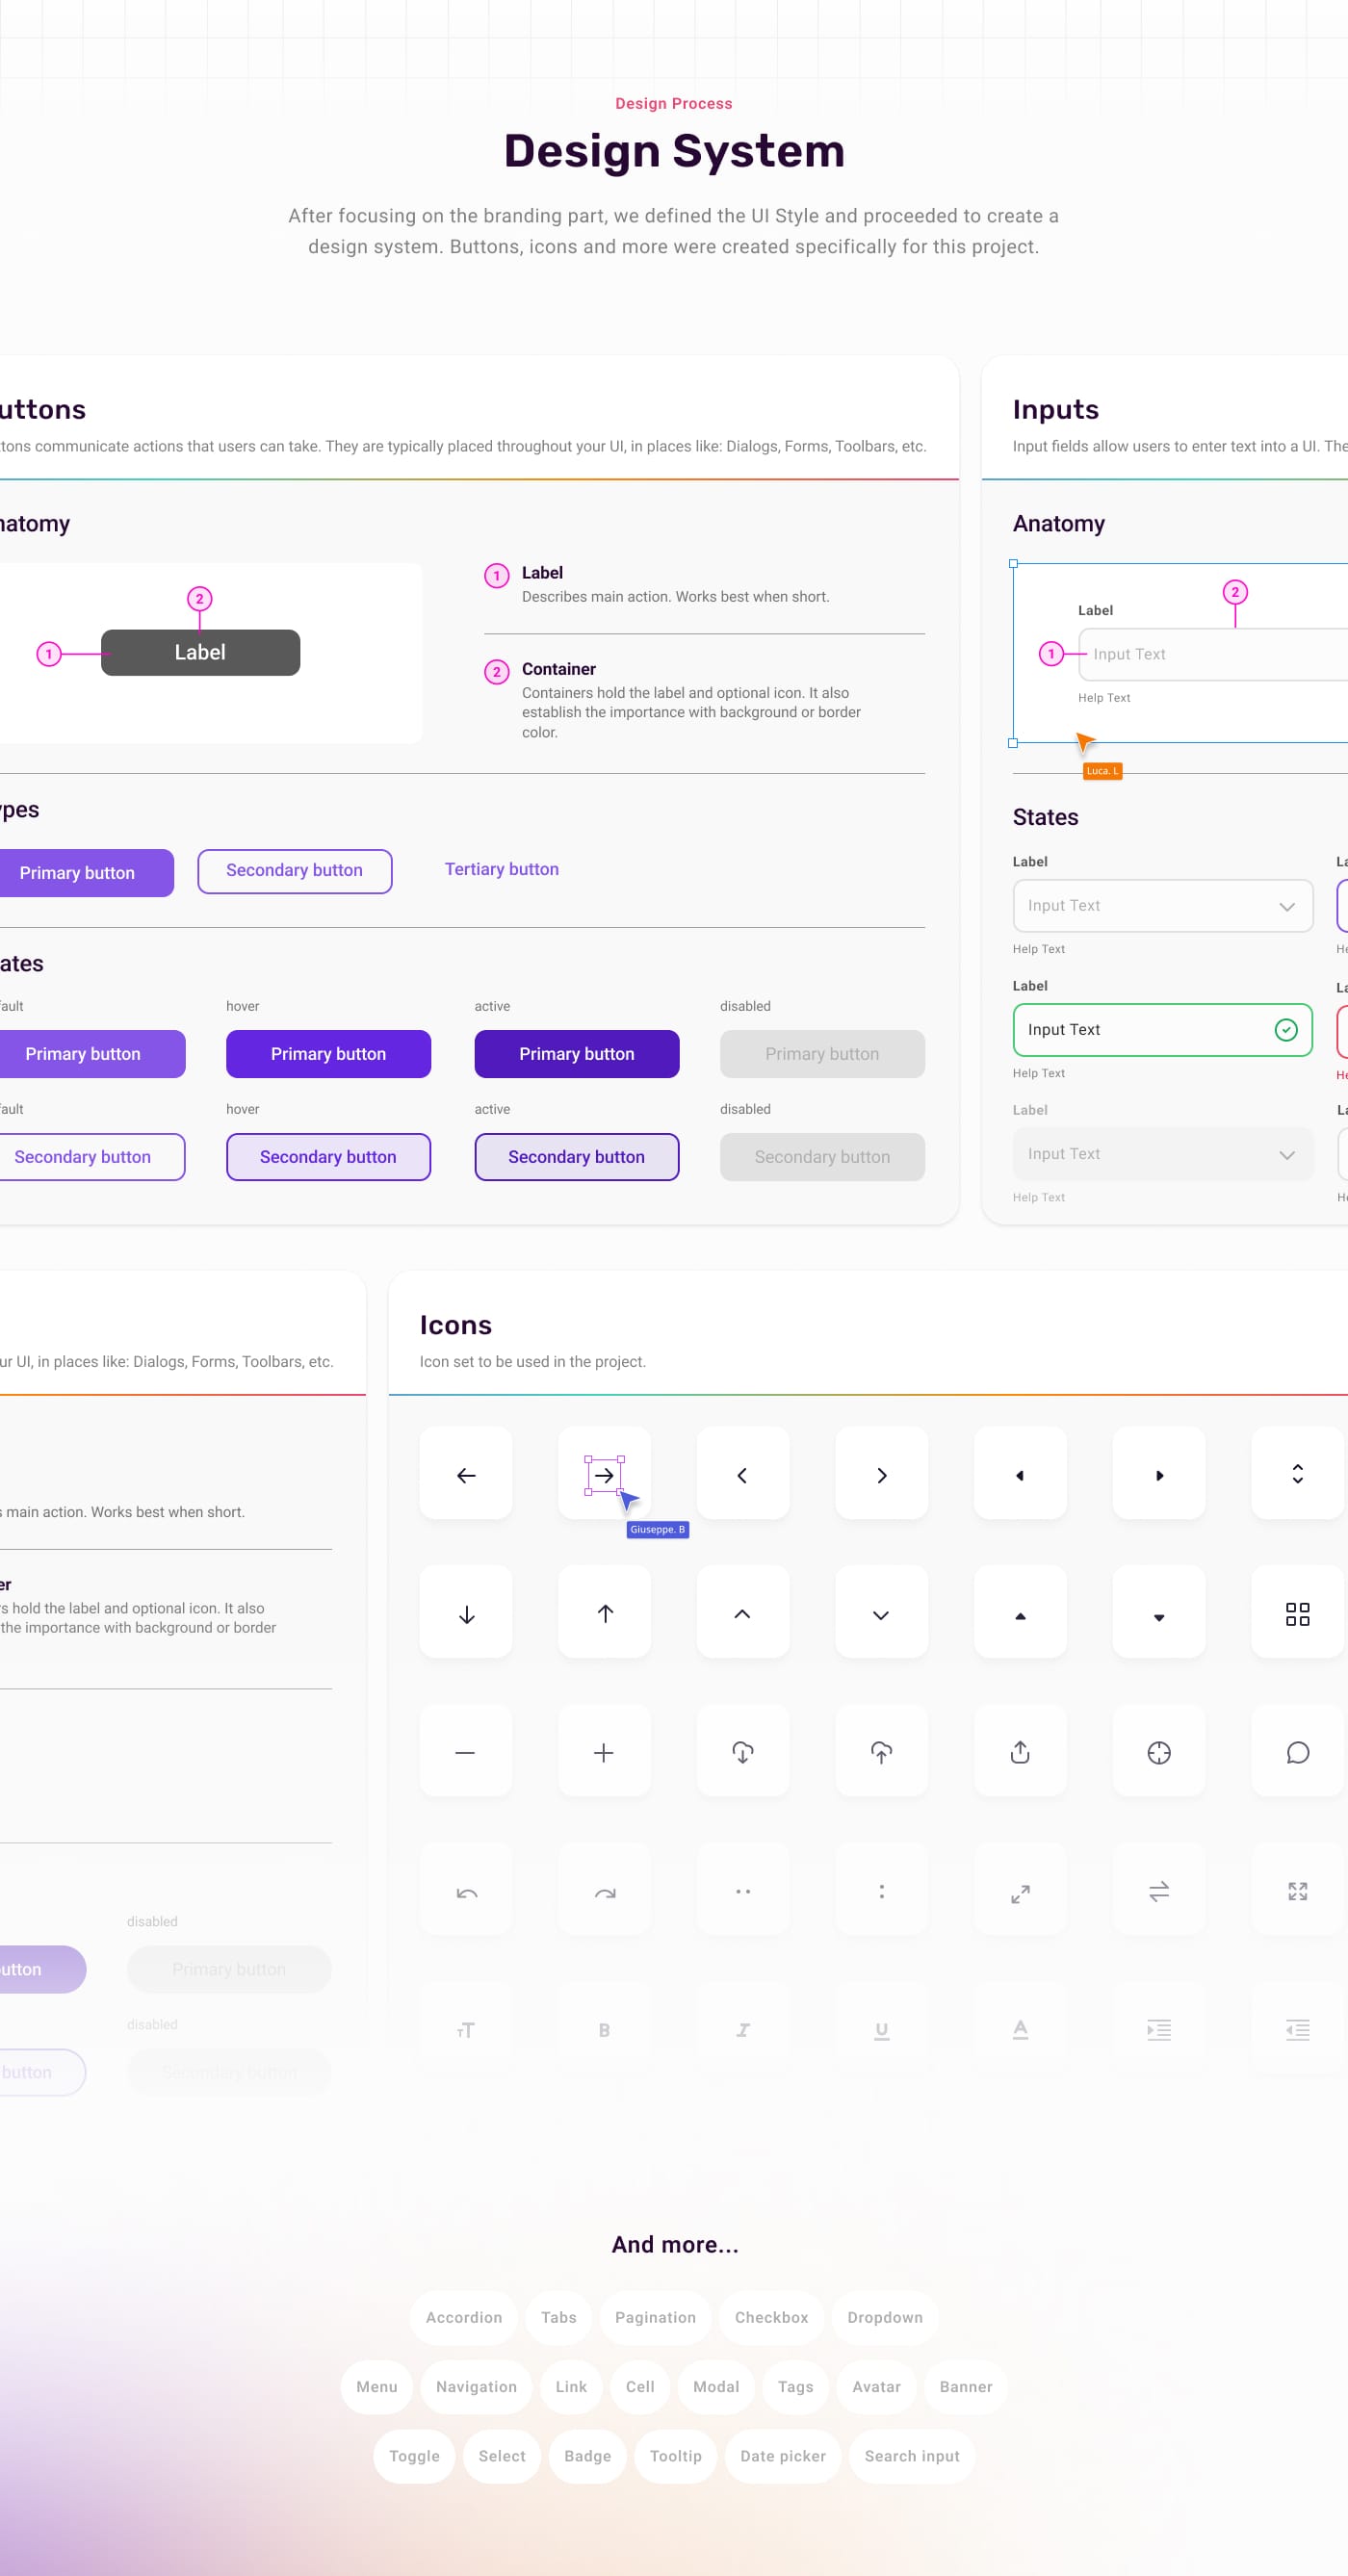Image resolution: width=1348 pixels, height=2576 pixels.
Task: Click the solid caret up icon
Action: (x=1020, y=1616)
